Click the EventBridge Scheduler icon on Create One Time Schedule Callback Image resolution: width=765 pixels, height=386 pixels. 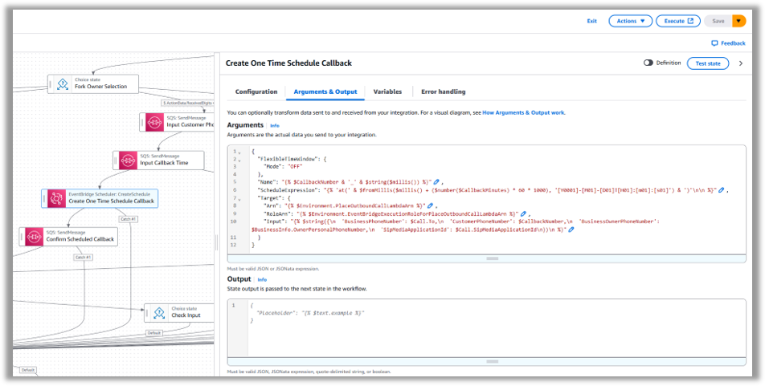tap(56, 198)
